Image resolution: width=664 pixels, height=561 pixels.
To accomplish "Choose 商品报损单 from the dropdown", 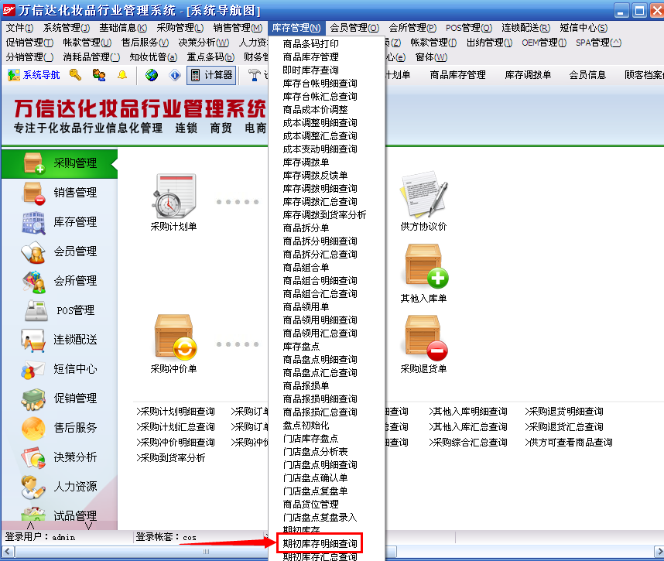I will (306, 386).
